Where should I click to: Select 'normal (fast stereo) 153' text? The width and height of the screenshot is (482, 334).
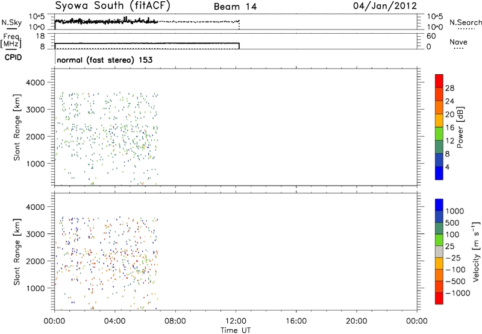[105, 60]
